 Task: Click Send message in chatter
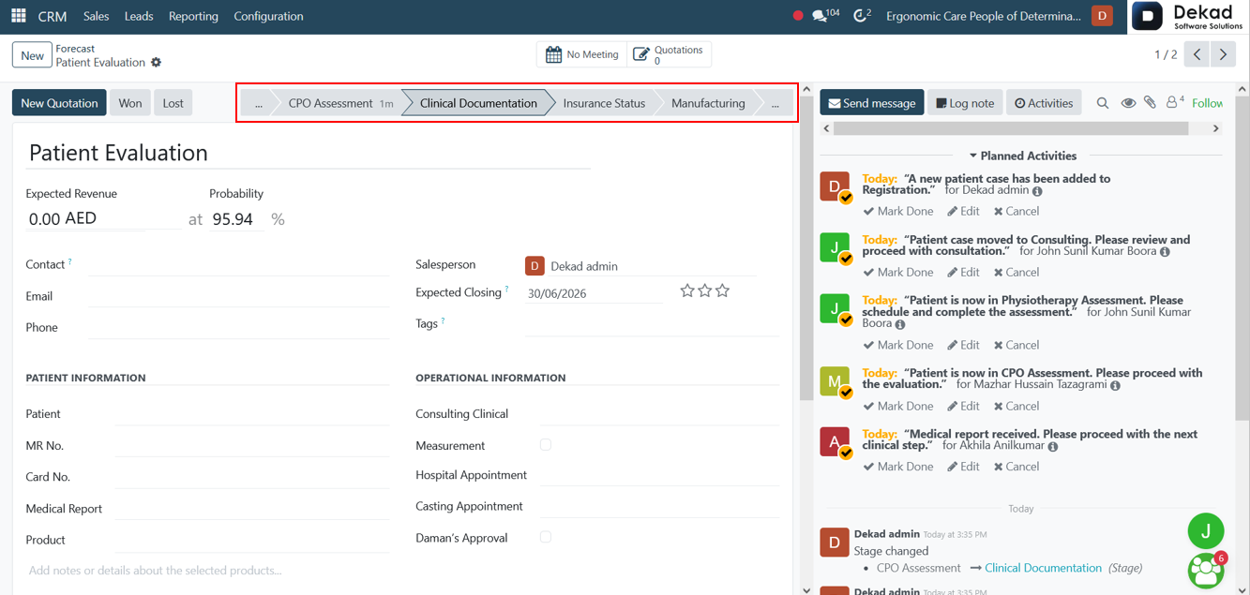872,103
